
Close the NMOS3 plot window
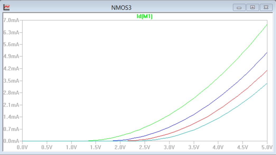pyautogui.click(x=266, y=7)
